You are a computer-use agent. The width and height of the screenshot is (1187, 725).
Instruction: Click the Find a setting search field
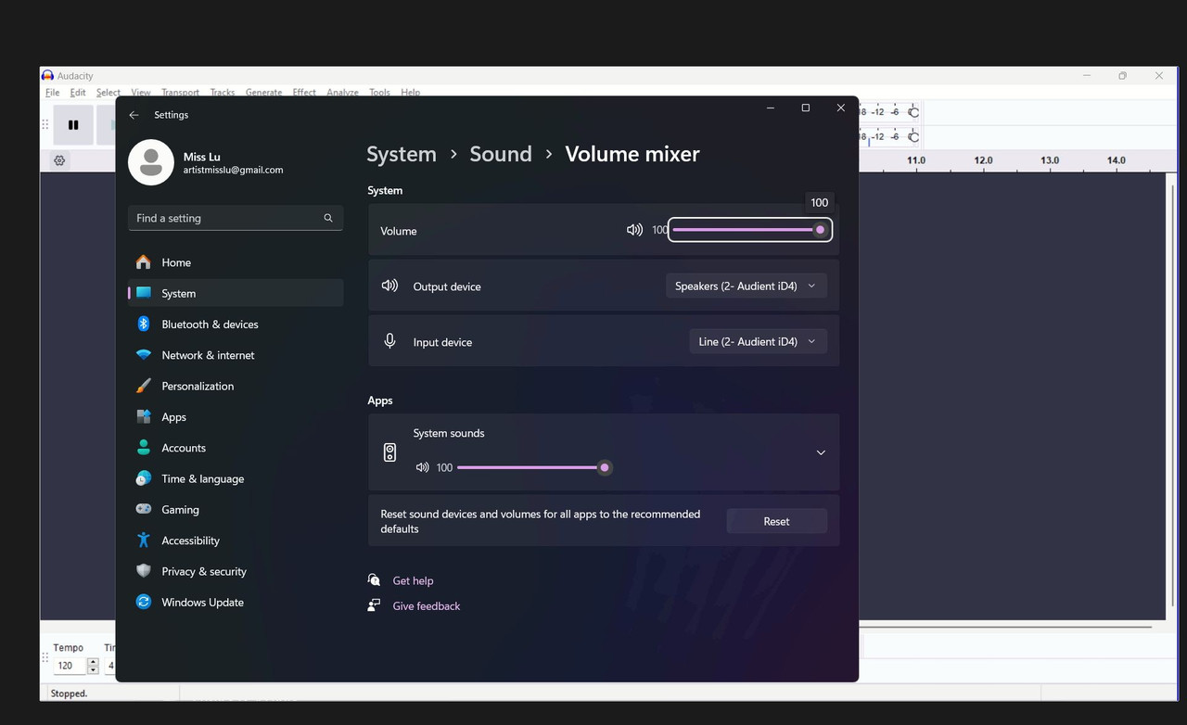(236, 218)
